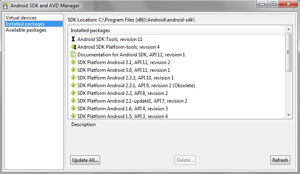Screen dimensions: 300x174
Task: Select 'Android SDK Platform-tools, revision 4' row
Action: pyautogui.click(x=177, y=47)
